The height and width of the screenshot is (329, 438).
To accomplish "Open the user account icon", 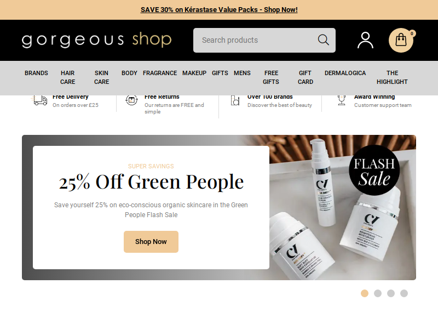I will tap(365, 40).
